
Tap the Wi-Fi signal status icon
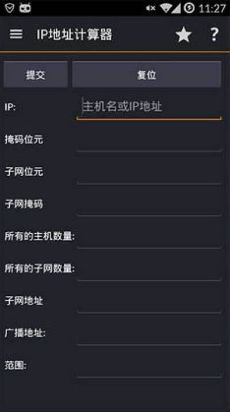pyautogui.click(x=170, y=8)
